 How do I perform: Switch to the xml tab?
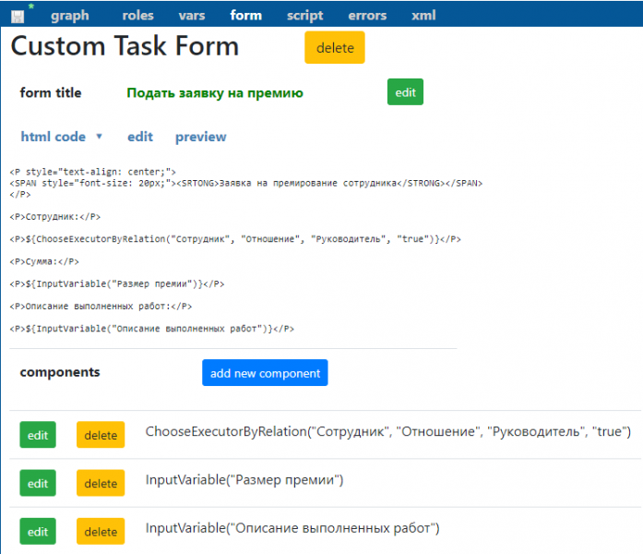(423, 16)
